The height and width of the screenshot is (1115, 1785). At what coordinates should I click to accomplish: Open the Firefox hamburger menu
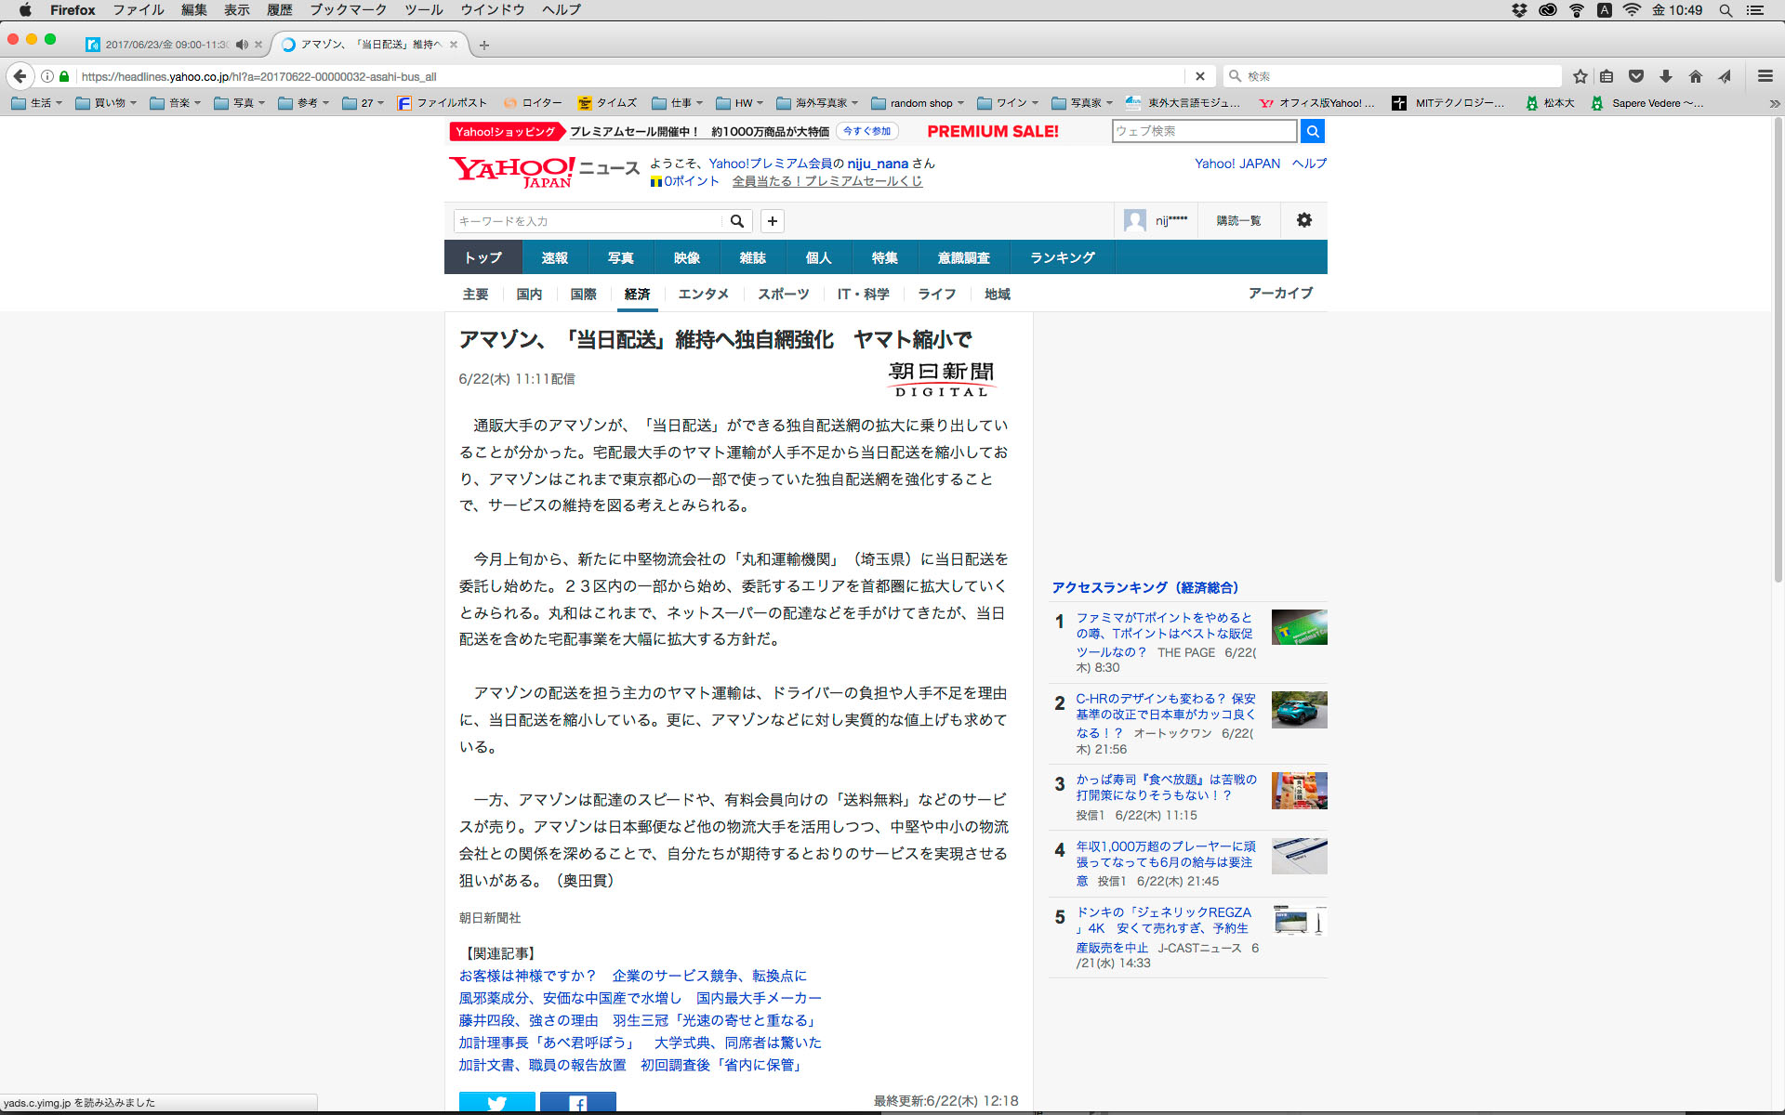click(1765, 76)
